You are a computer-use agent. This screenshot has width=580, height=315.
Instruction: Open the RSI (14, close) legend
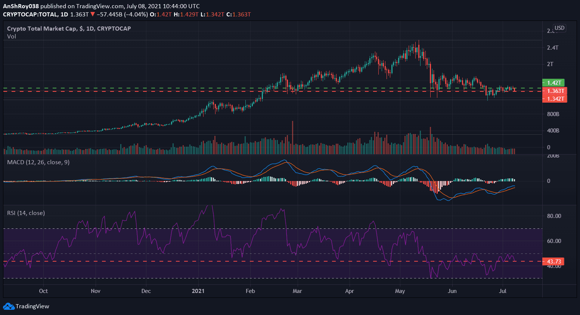point(26,213)
